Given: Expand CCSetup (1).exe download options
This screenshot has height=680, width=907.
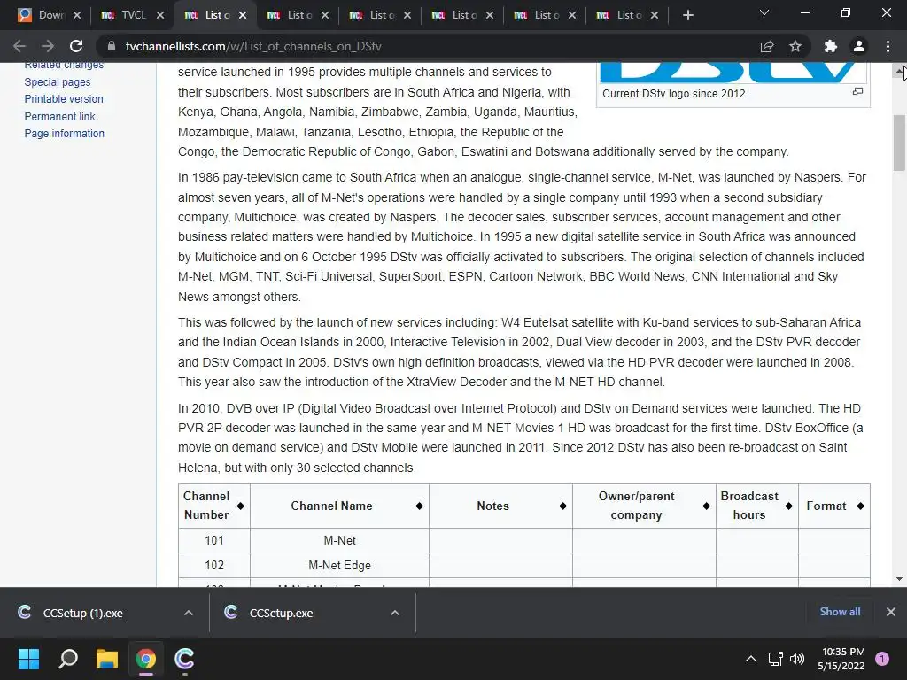Looking at the screenshot, I should [189, 613].
